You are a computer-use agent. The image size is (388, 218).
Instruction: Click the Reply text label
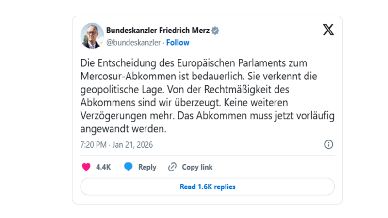(x=147, y=167)
